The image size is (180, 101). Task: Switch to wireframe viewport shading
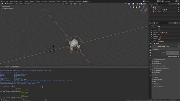click(140, 4)
